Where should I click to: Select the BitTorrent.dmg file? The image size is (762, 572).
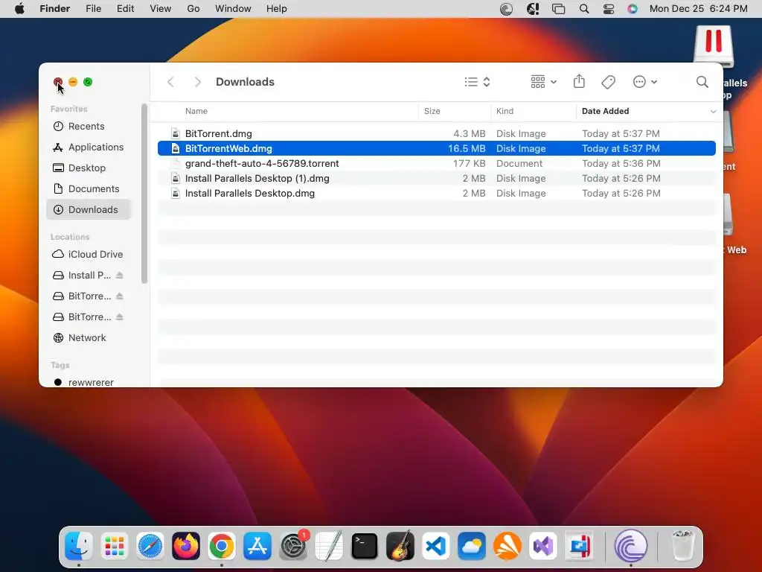436,134
